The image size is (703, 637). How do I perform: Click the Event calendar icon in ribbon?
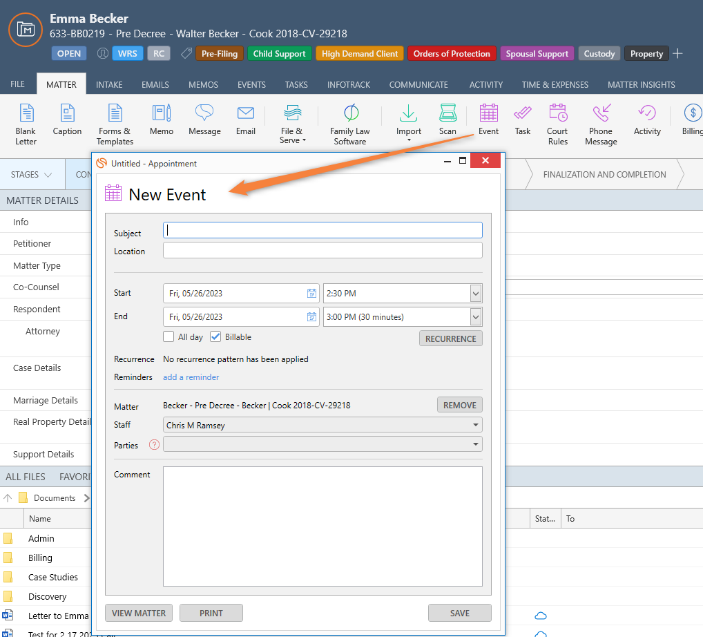[x=488, y=113]
